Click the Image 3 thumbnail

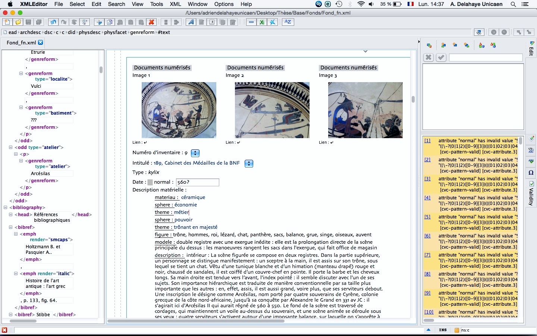tap(365, 110)
